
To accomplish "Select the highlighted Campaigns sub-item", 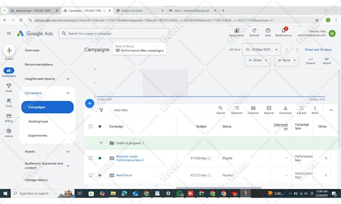I will [48, 107].
